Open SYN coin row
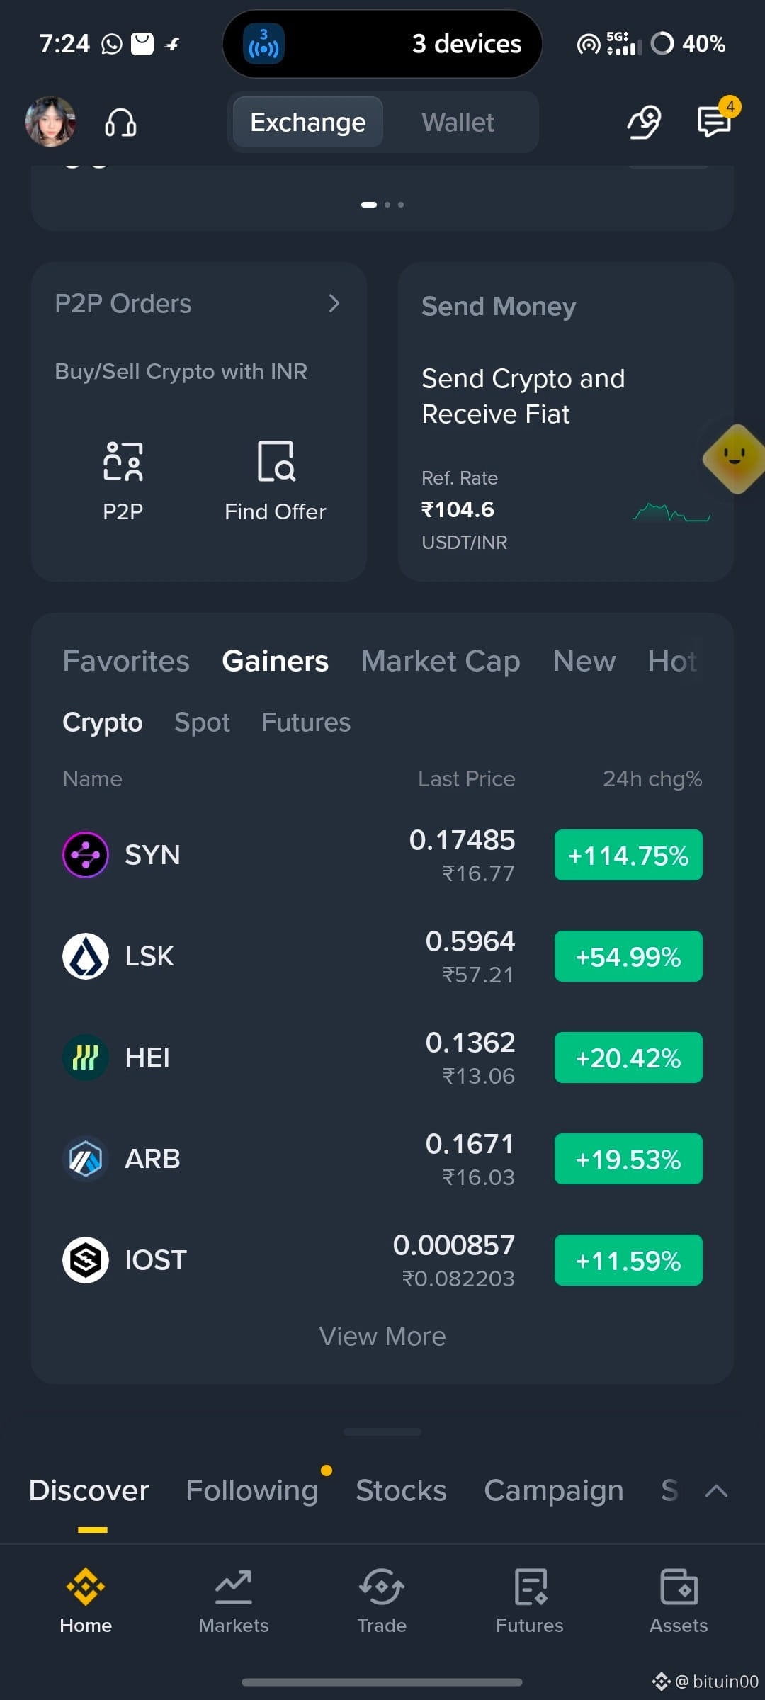This screenshot has height=1700, width=765. pos(382,855)
